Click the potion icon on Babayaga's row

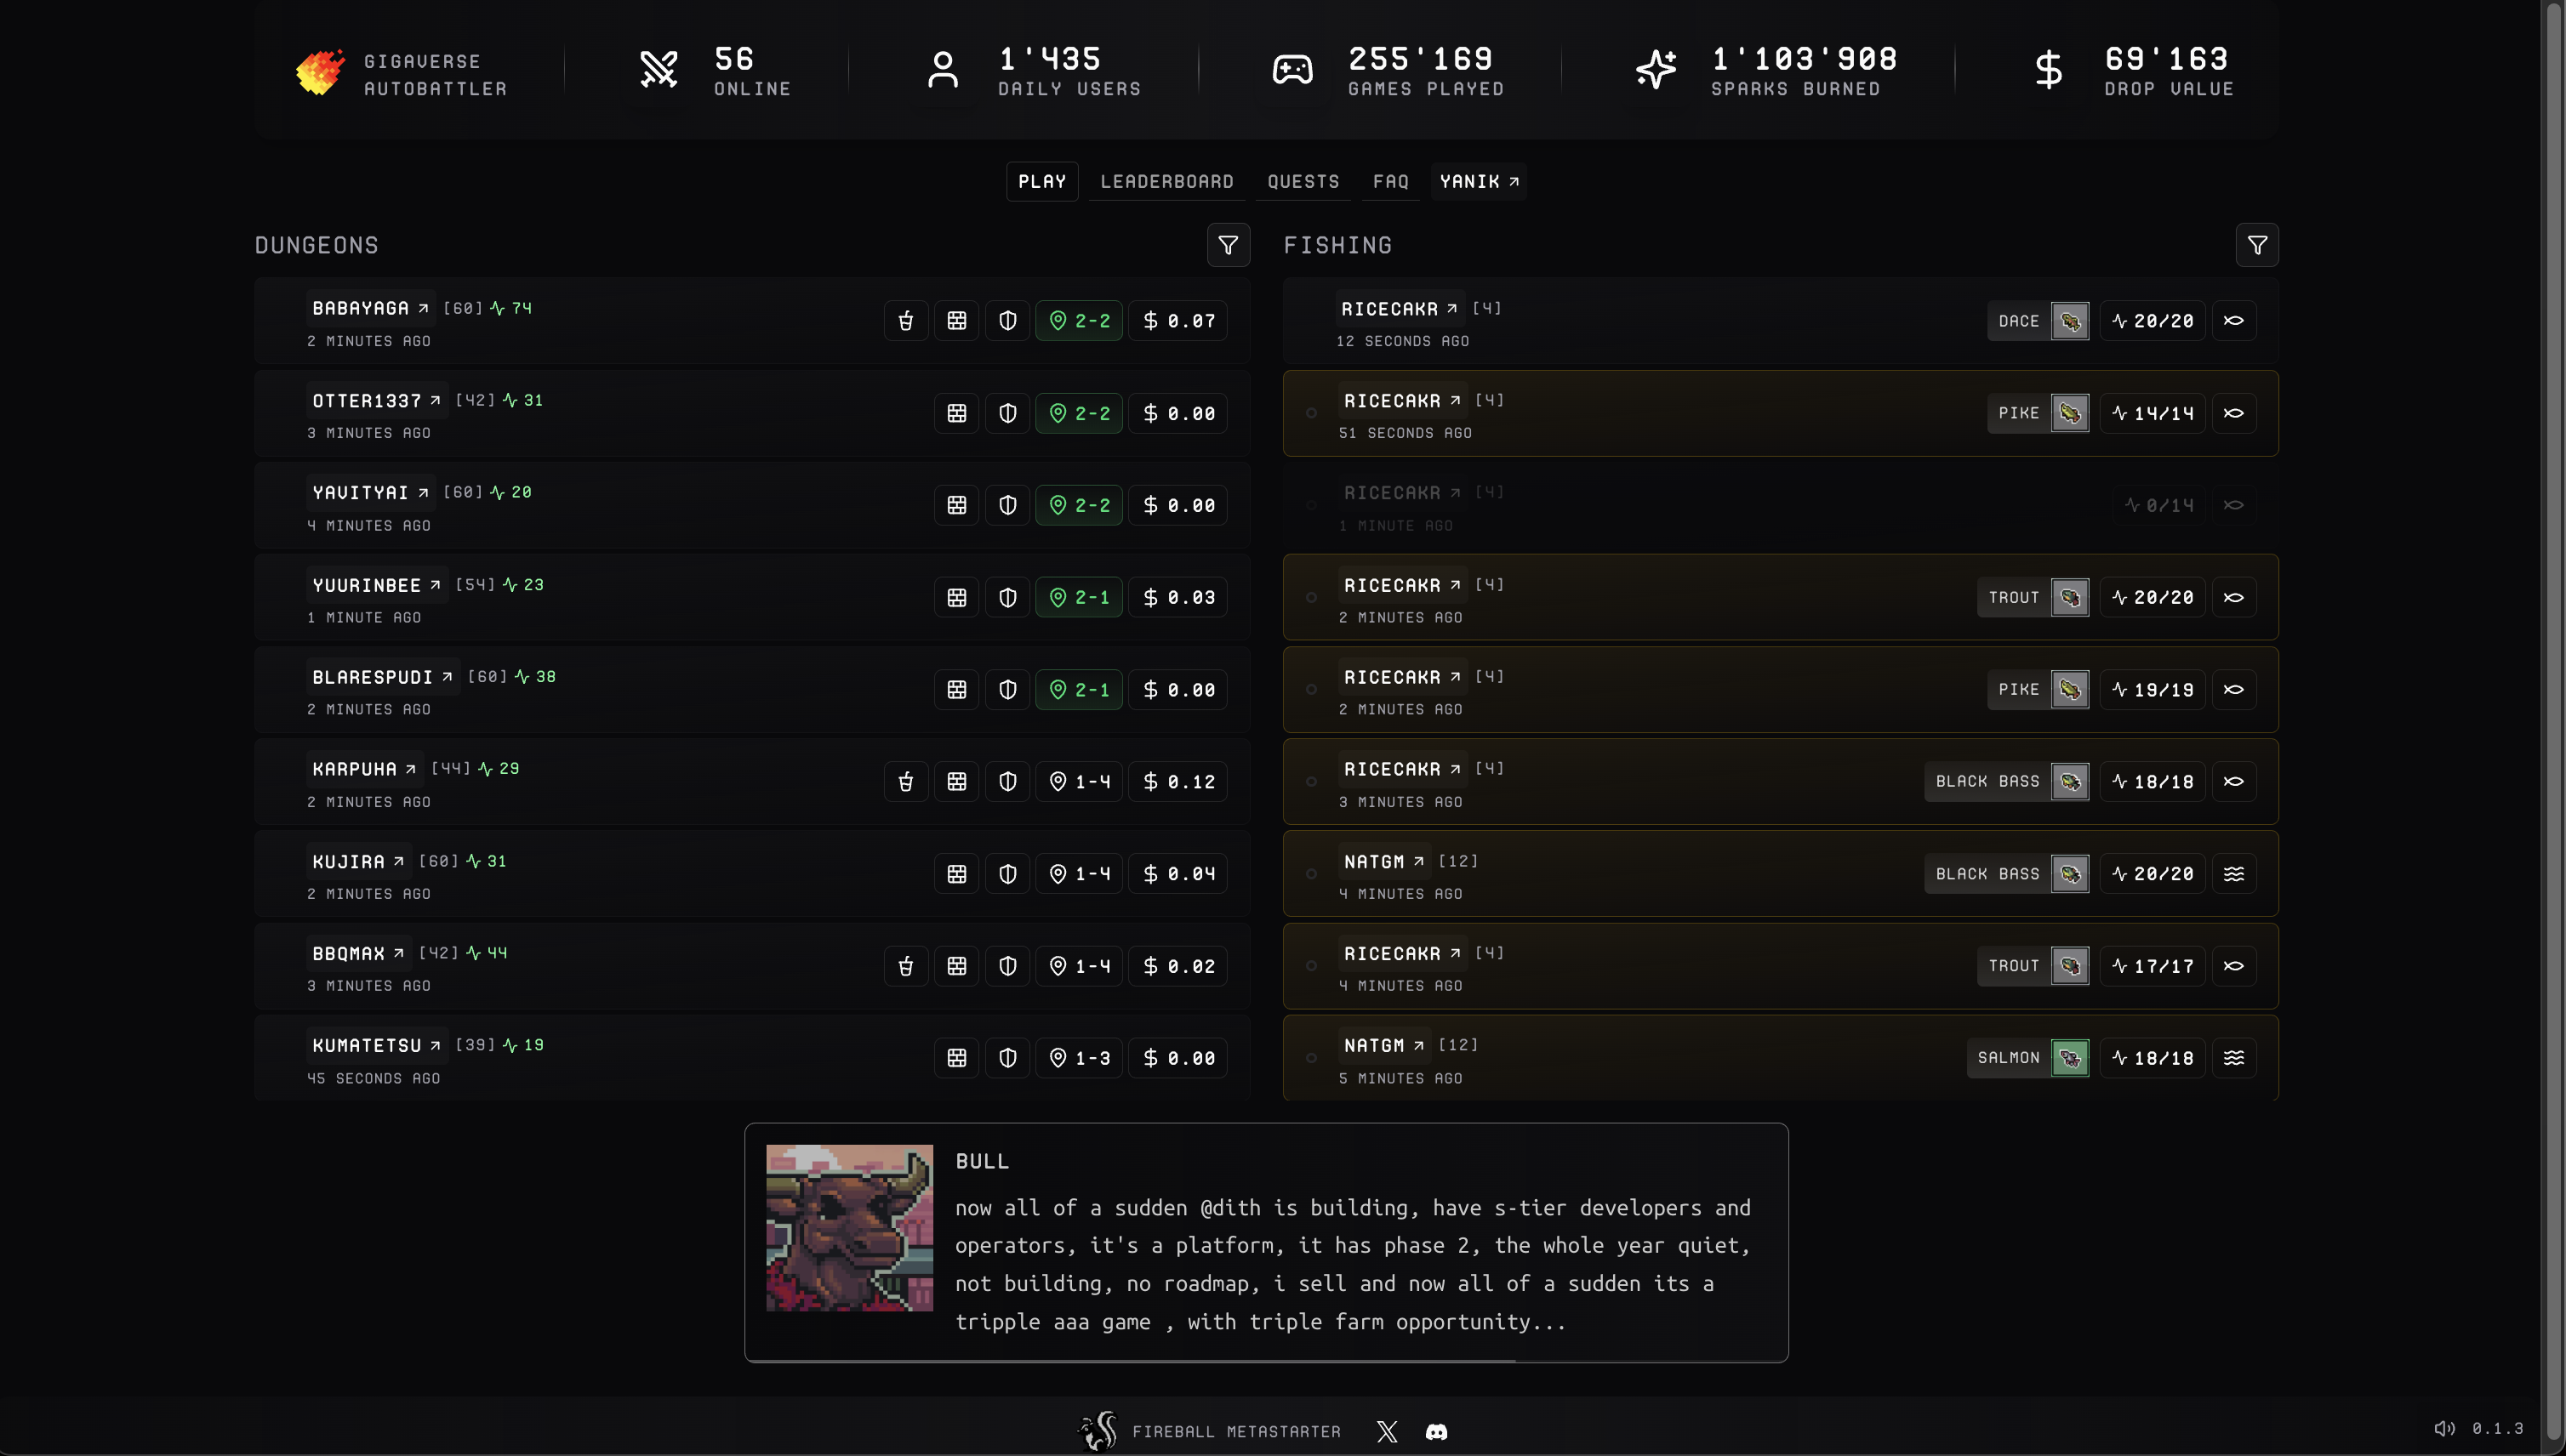coord(905,321)
